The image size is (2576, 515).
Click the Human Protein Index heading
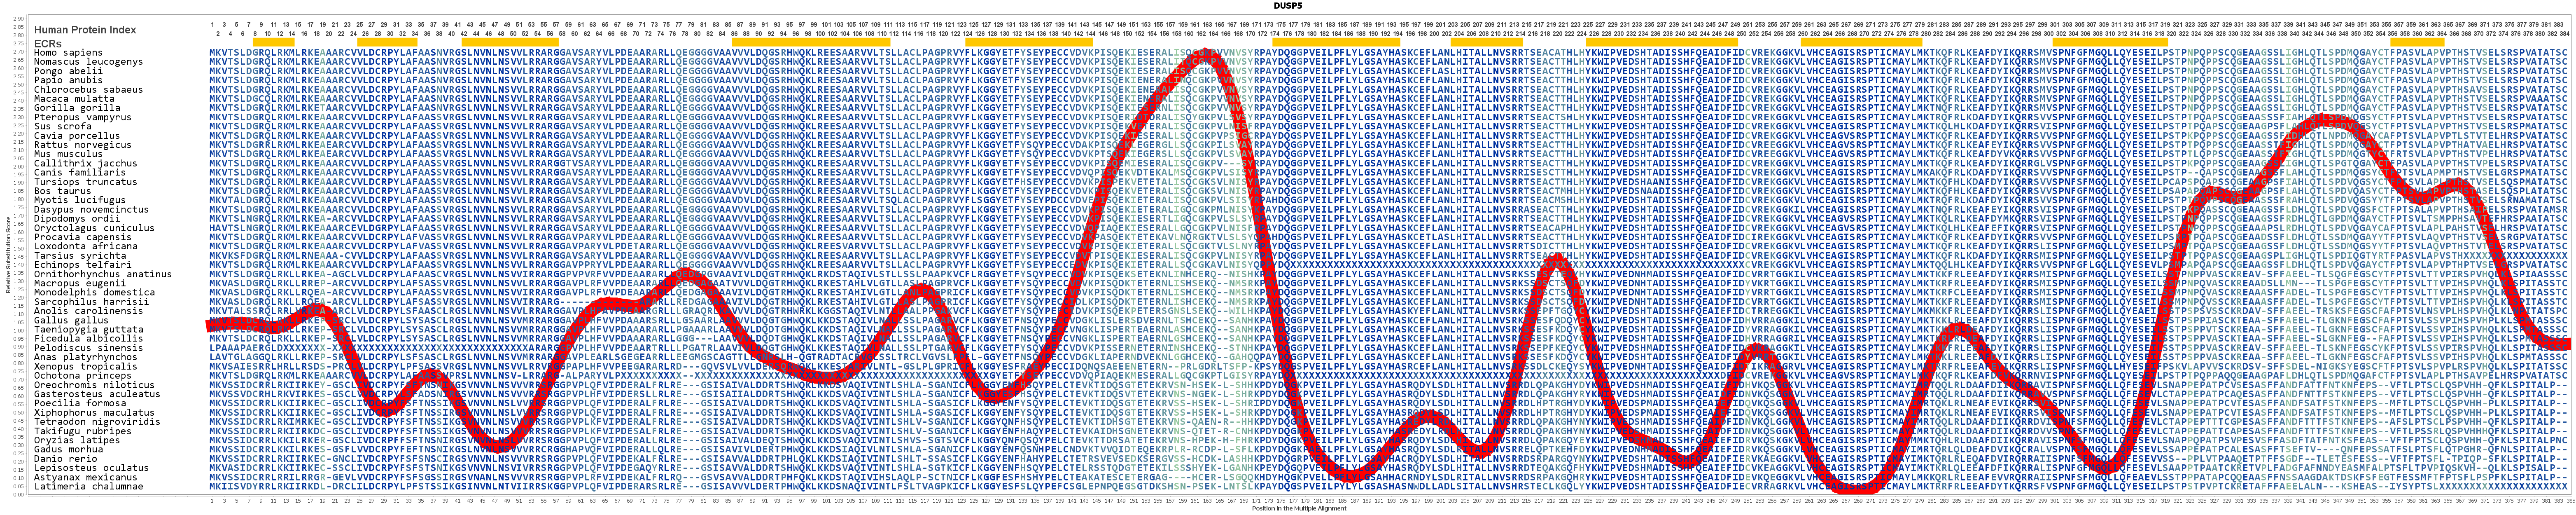click(x=85, y=30)
